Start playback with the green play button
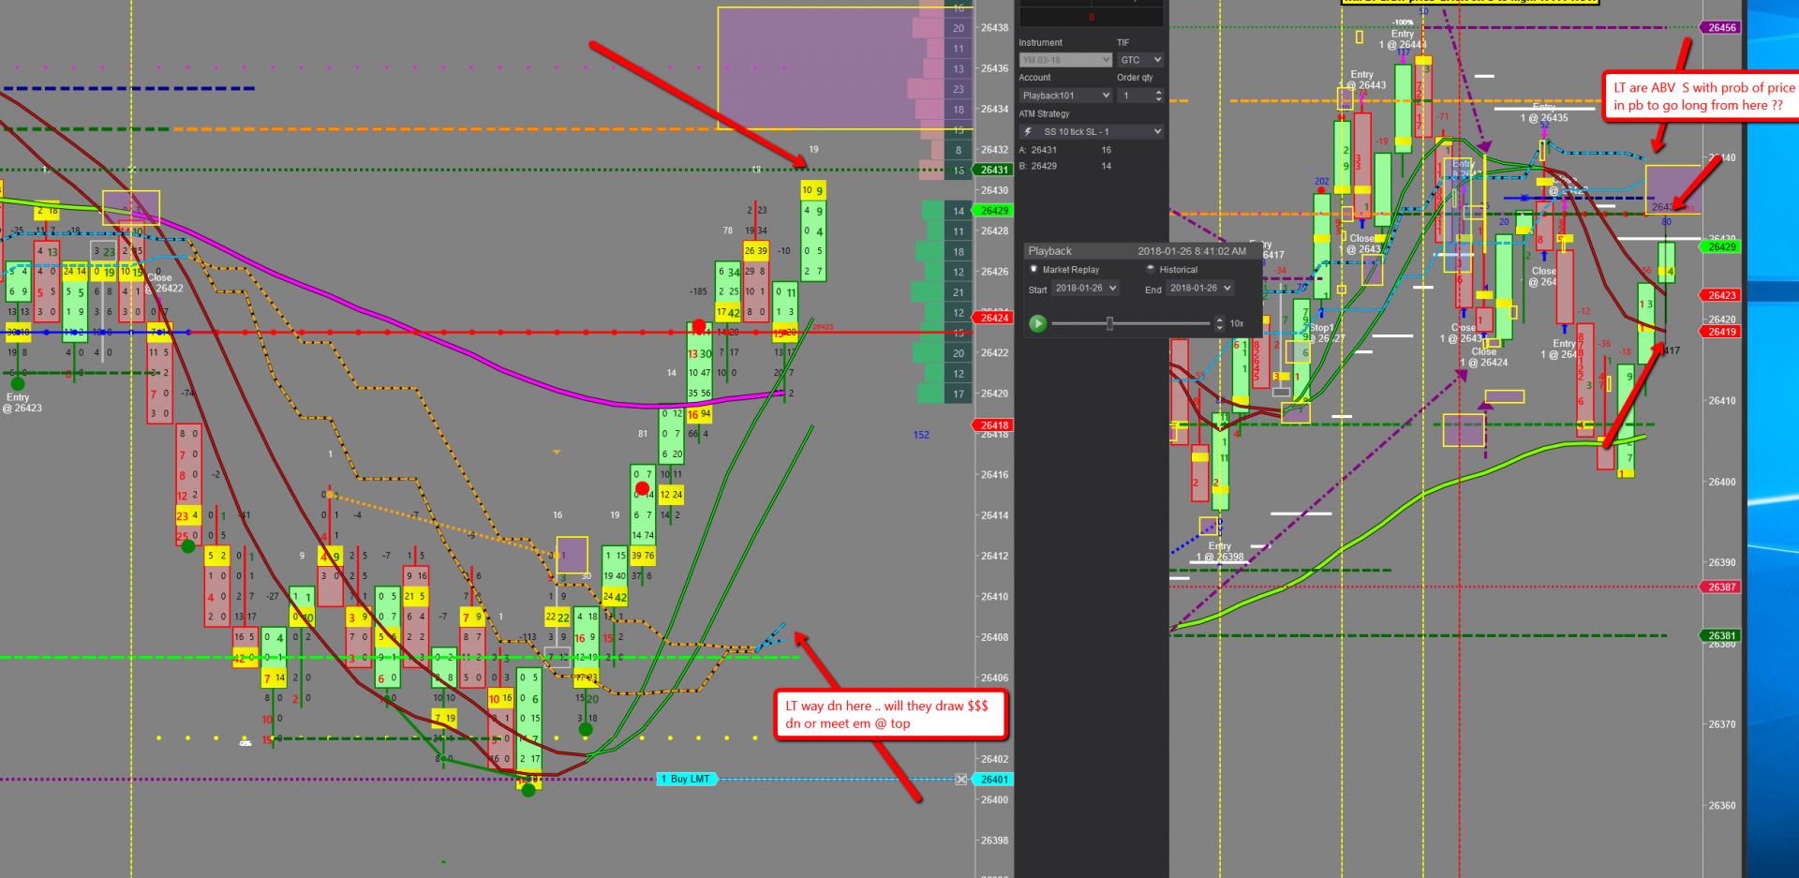Viewport: 1799px width, 878px height. coord(1037,323)
